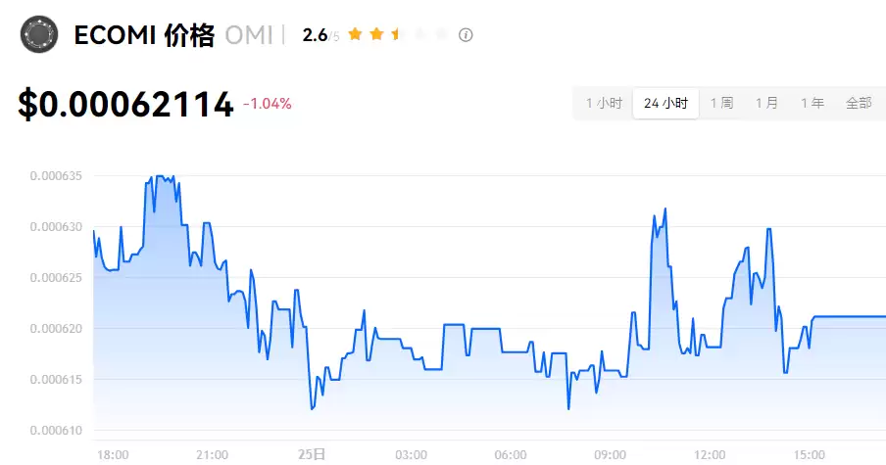Click the empty fifth rating star

click(441, 35)
